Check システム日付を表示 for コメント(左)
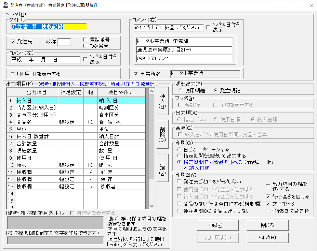 click(85, 59)
